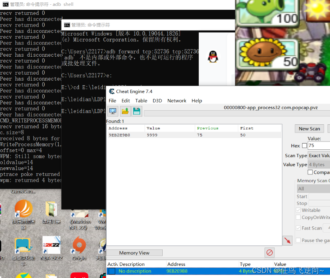330x278 pixels.
Task: Click the scan progress bar
Action: pyautogui.click(x=237, y=113)
